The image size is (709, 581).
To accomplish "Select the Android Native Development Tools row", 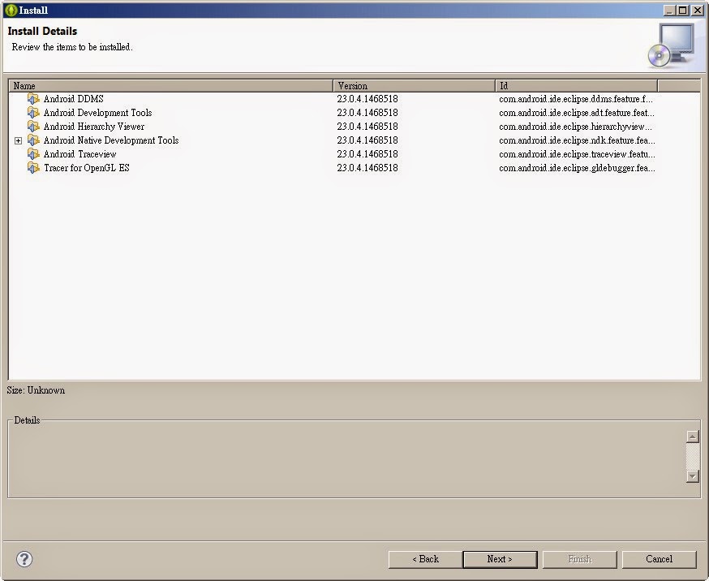I will [x=354, y=140].
